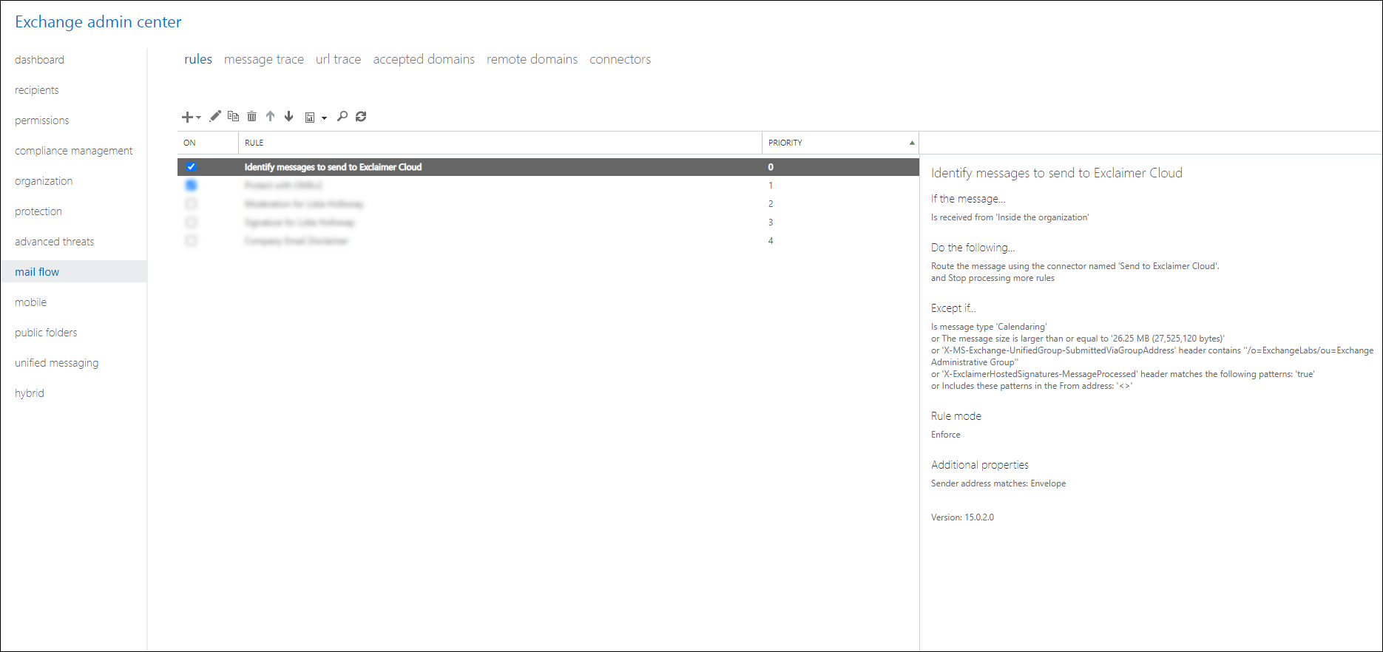Delete the selected rule with trash icon
Image resolution: width=1383 pixels, height=652 pixels.
[x=251, y=116]
